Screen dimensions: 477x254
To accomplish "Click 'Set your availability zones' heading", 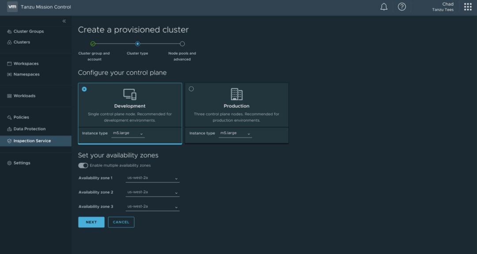I will (118, 155).
